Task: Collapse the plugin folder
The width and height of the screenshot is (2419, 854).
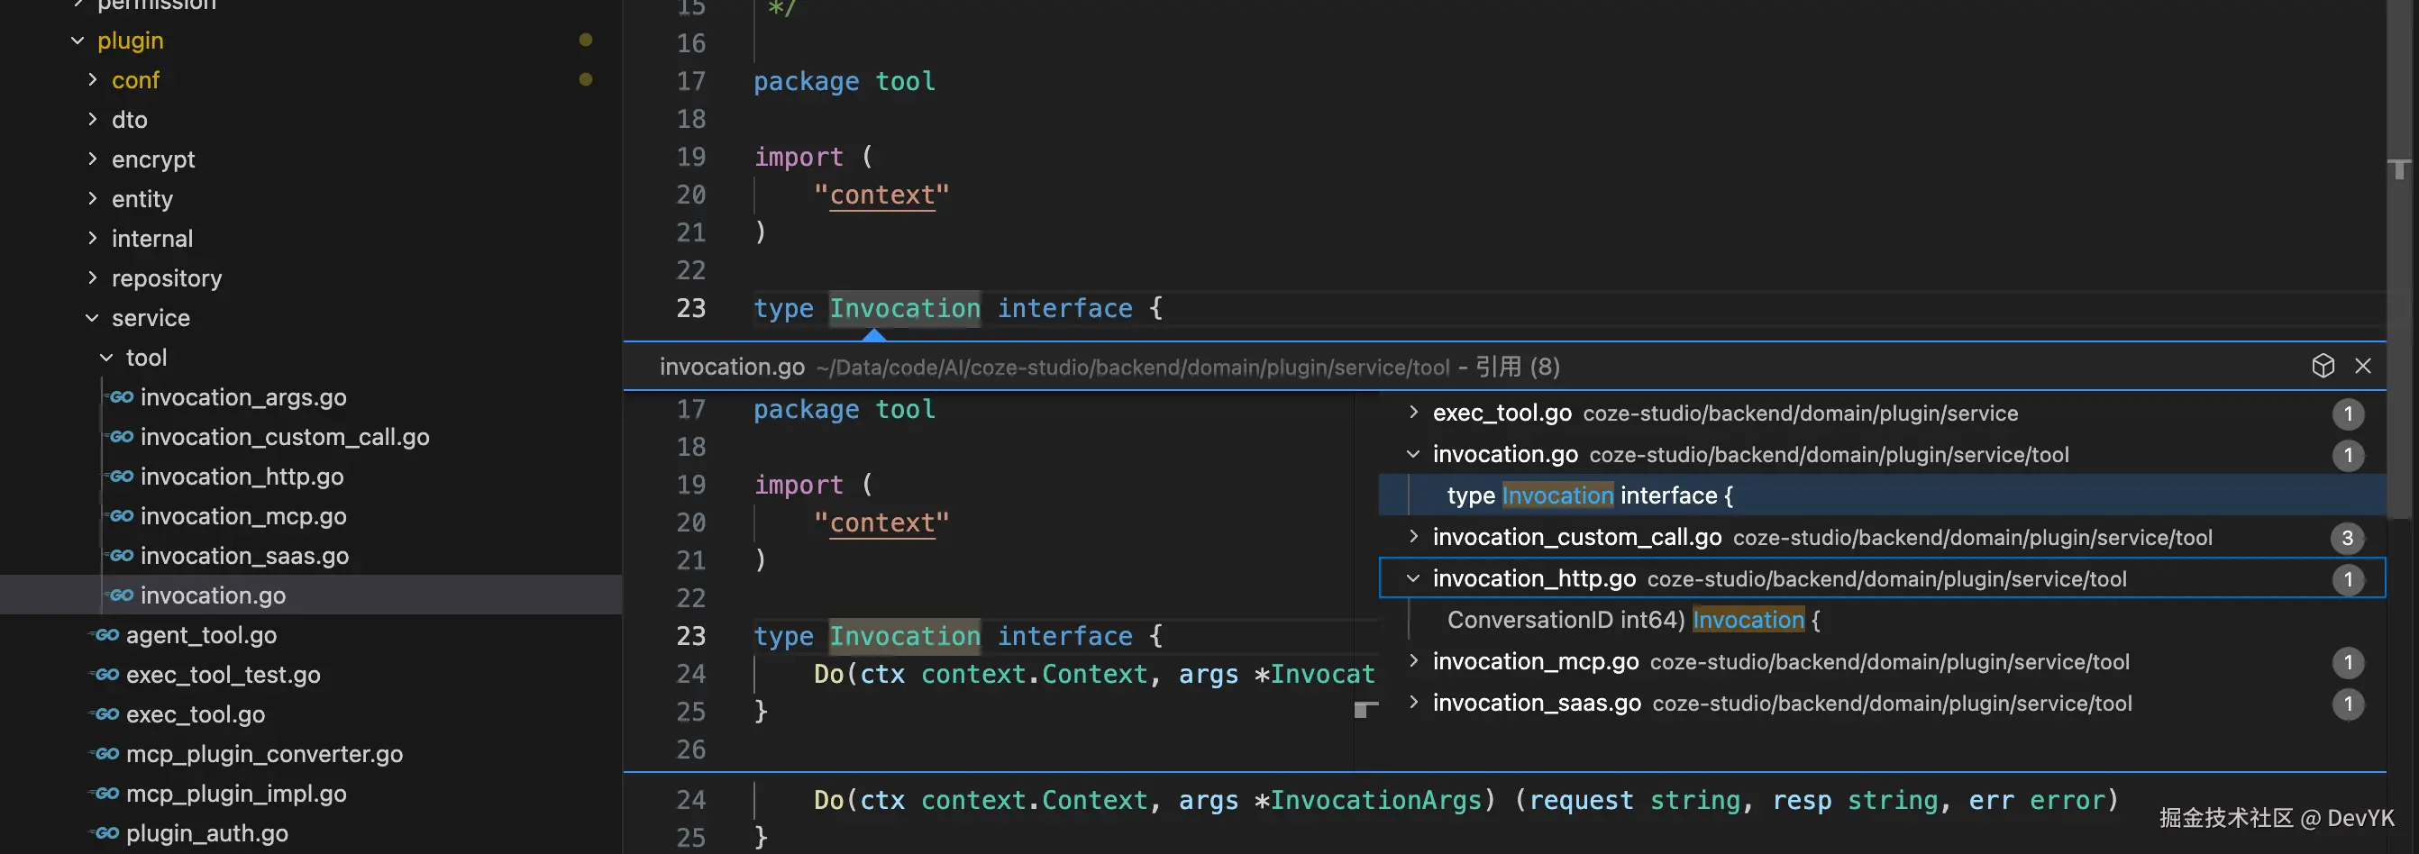Action: pos(78,41)
